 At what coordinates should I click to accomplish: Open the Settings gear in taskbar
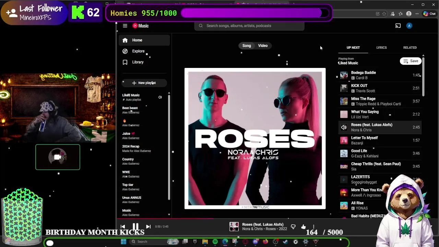coord(306,242)
